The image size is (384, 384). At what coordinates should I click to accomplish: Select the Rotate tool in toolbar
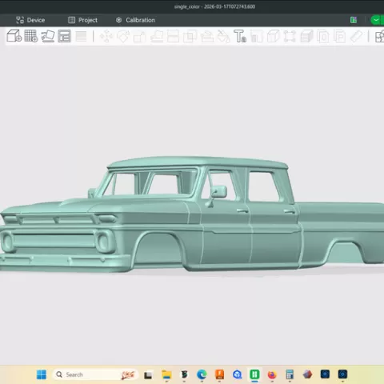[x=123, y=36]
